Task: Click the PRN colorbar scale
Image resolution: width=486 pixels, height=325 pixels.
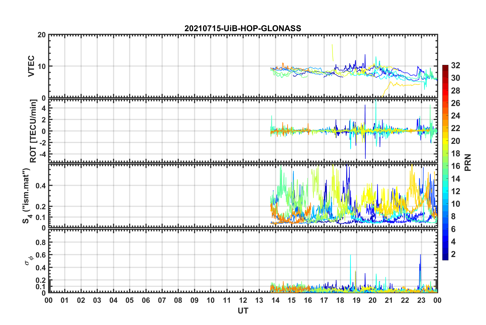Action: coord(445,163)
